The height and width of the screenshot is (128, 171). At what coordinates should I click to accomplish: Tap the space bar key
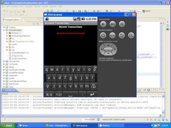point(70,94)
